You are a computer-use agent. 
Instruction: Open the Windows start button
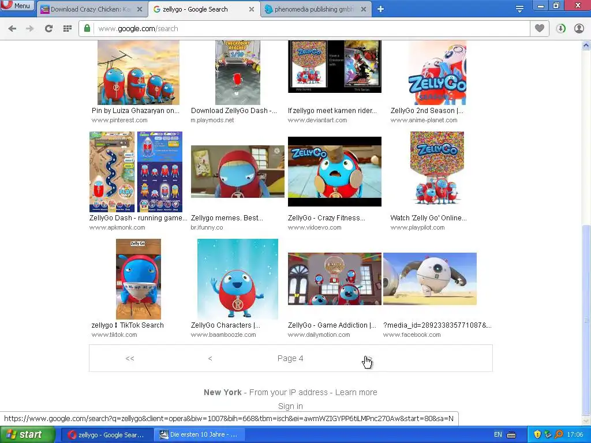[28, 435]
